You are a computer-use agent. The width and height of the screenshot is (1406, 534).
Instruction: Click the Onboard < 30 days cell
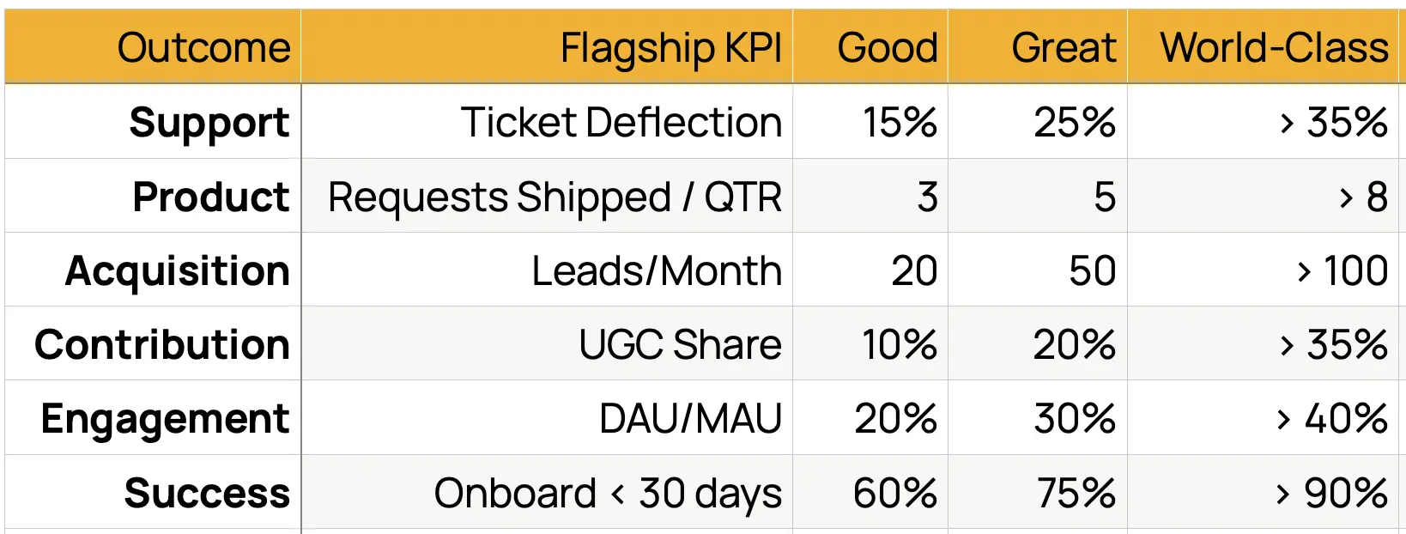[547, 492]
